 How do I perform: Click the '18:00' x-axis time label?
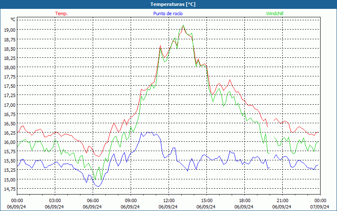pyautogui.click(x=244, y=201)
